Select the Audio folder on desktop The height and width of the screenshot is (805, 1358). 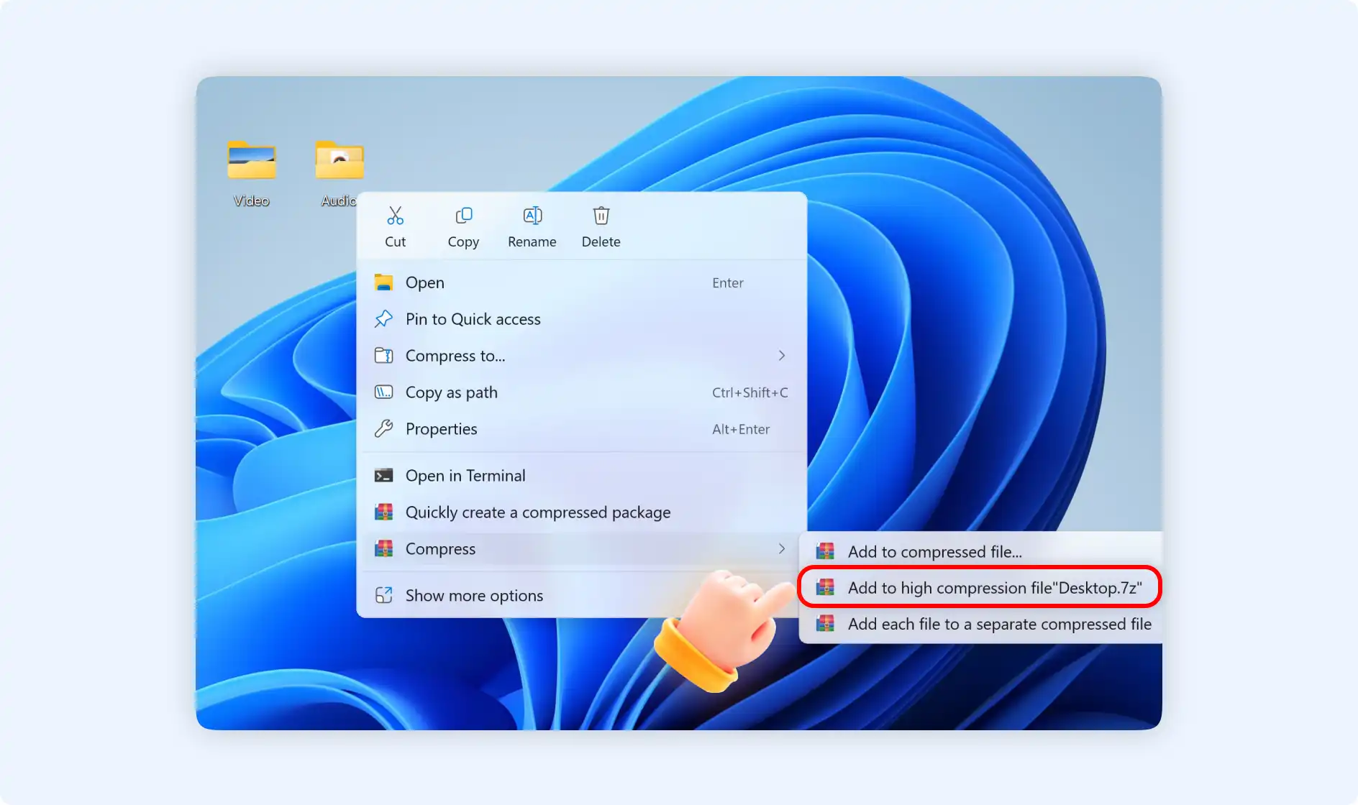click(x=339, y=160)
